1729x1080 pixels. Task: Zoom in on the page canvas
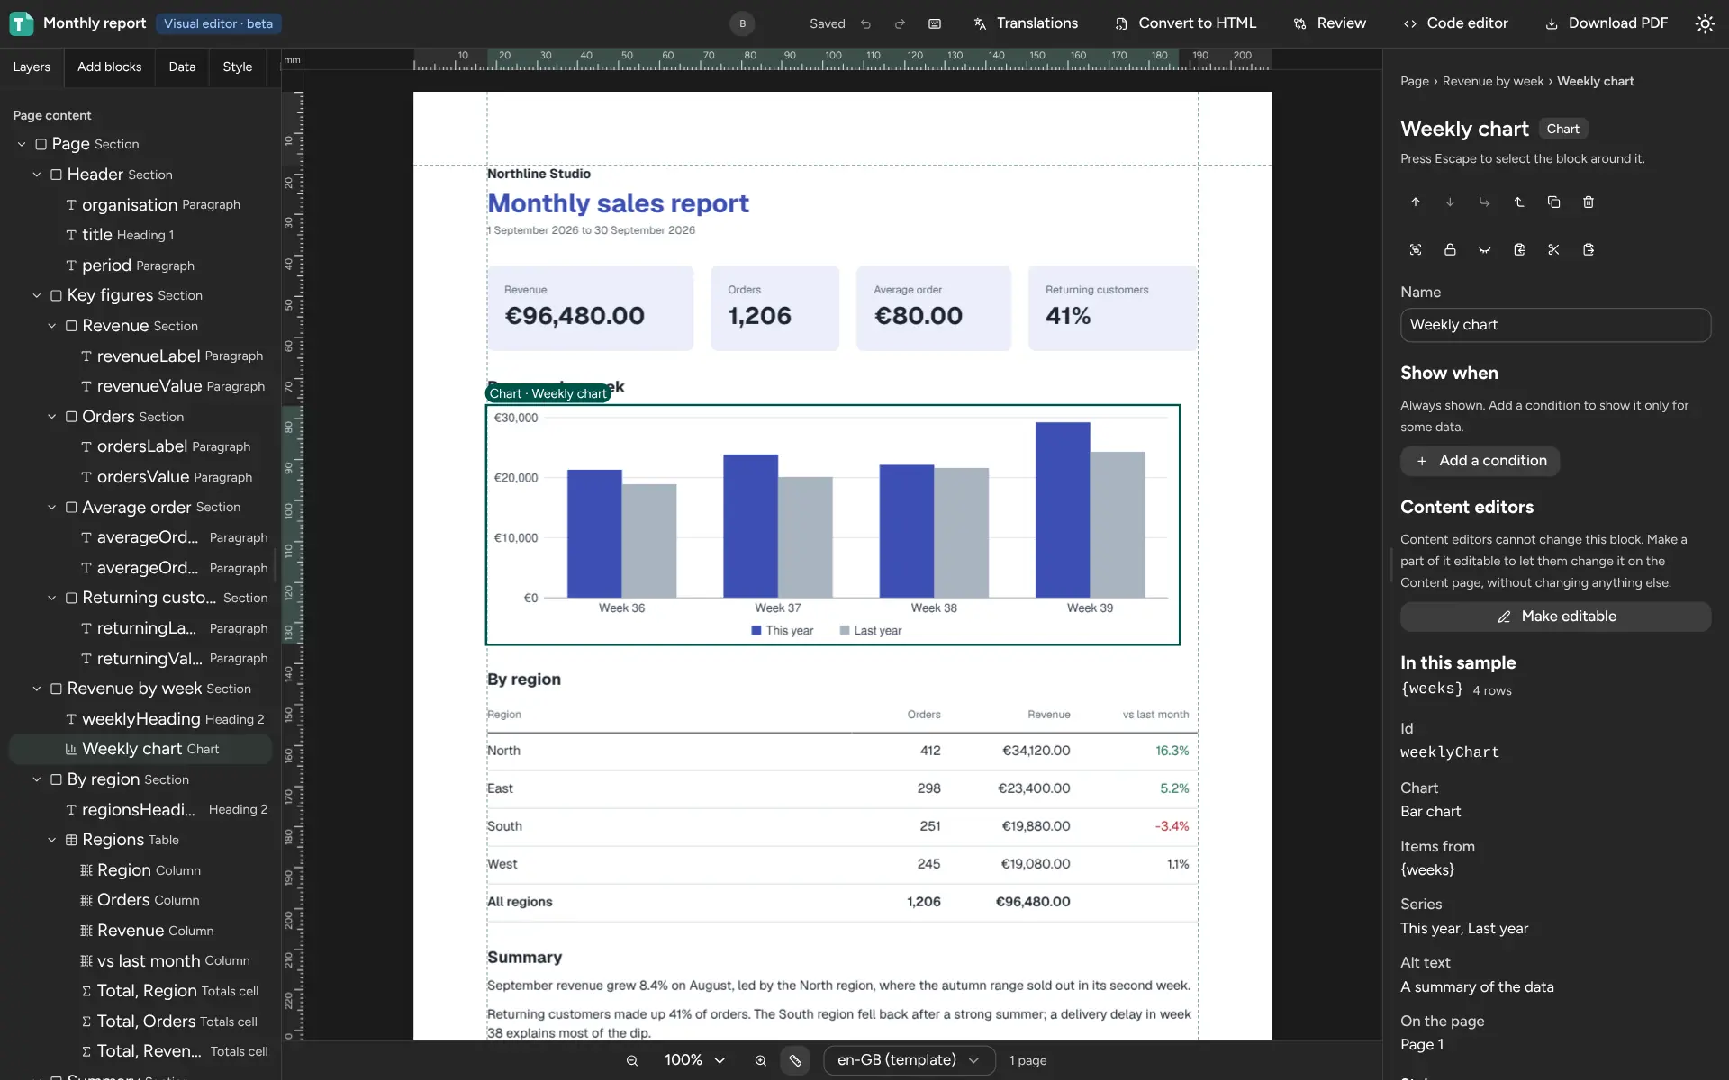761,1060
